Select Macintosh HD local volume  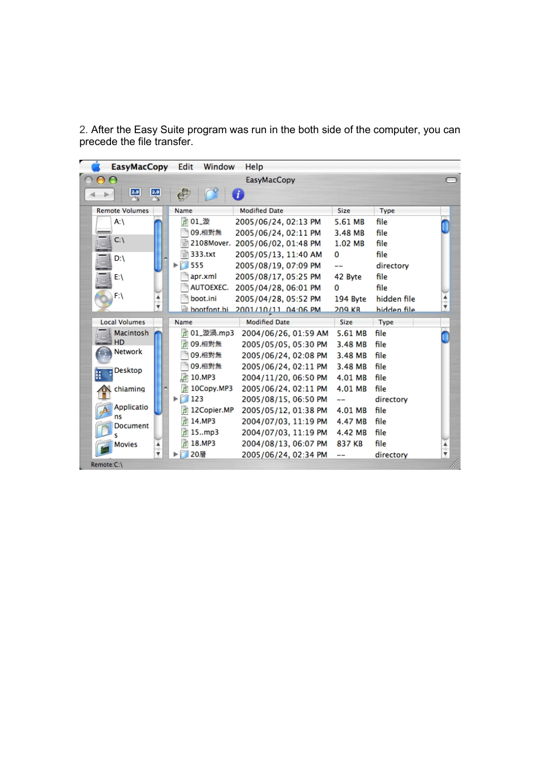(123, 337)
